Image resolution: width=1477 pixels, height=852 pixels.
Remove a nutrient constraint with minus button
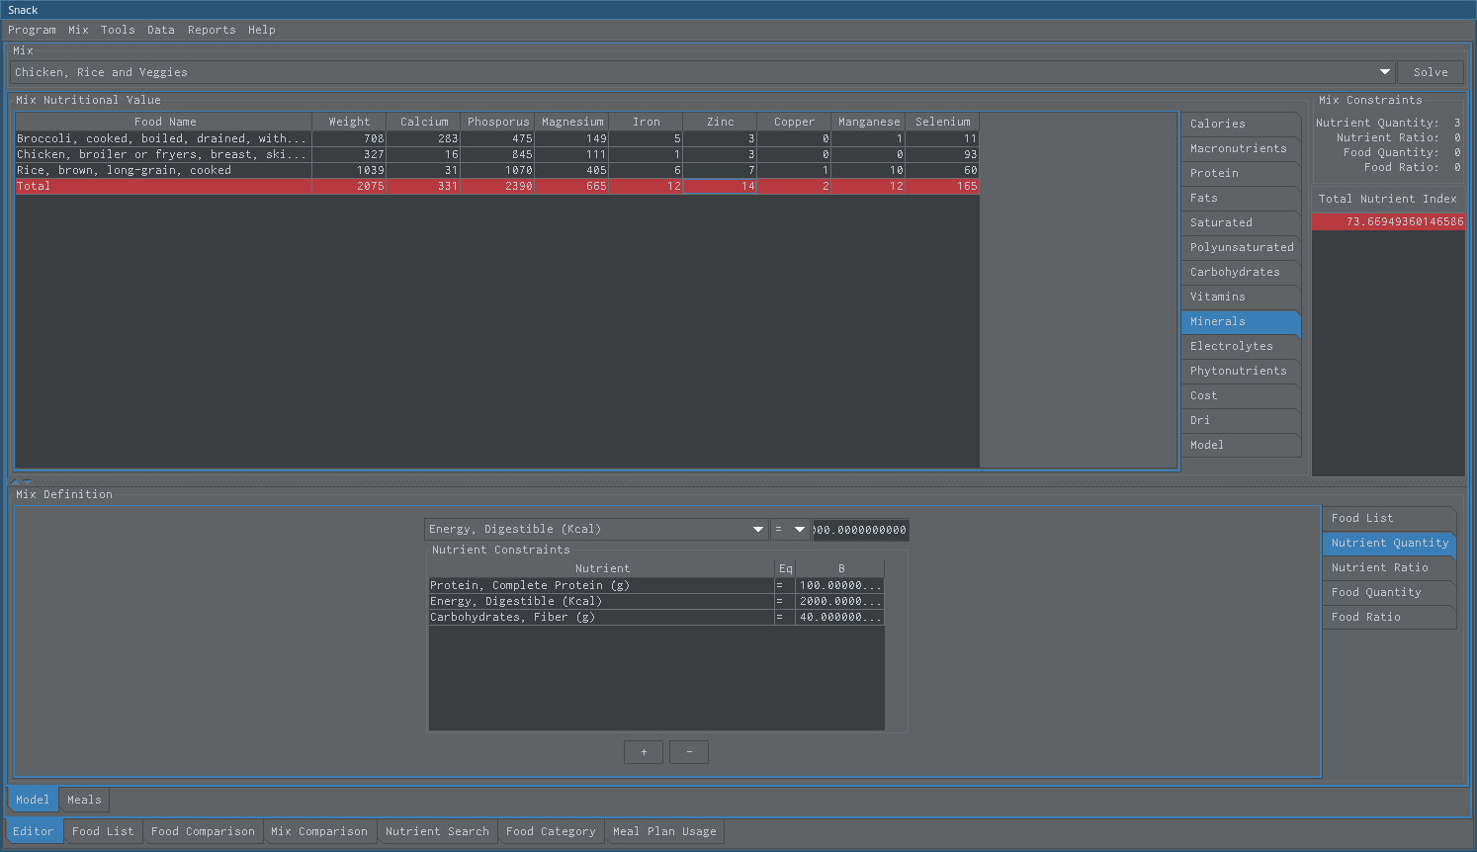click(689, 752)
